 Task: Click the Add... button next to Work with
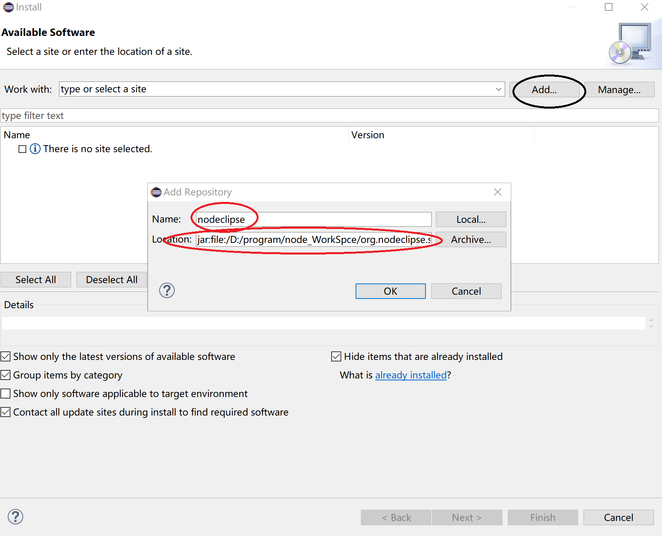coord(544,90)
